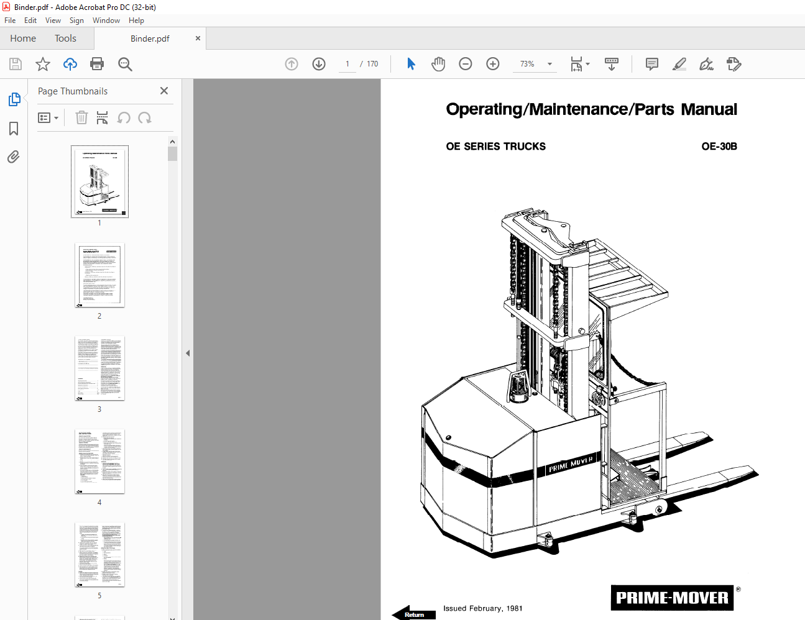Collapse the navigation pane with arrow

tap(188, 353)
